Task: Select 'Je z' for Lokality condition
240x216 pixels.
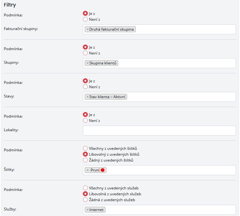Action: [85, 114]
